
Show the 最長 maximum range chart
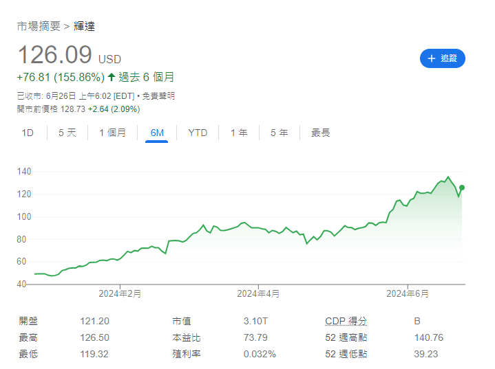320,133
